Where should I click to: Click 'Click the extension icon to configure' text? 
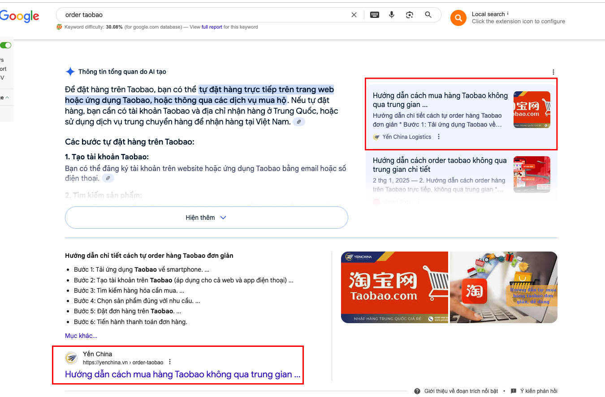click(519, 21)
